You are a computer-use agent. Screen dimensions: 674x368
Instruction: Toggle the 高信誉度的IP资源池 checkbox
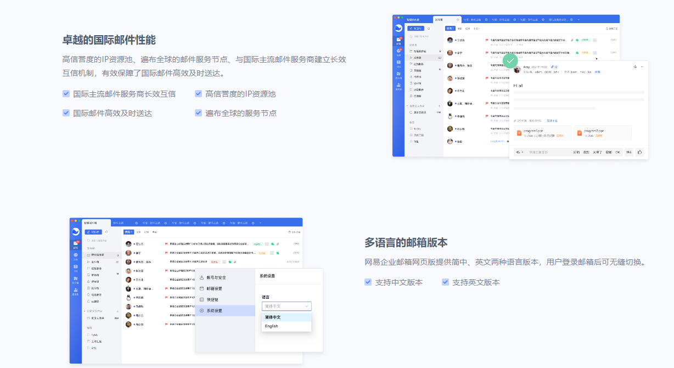point(198,94)
